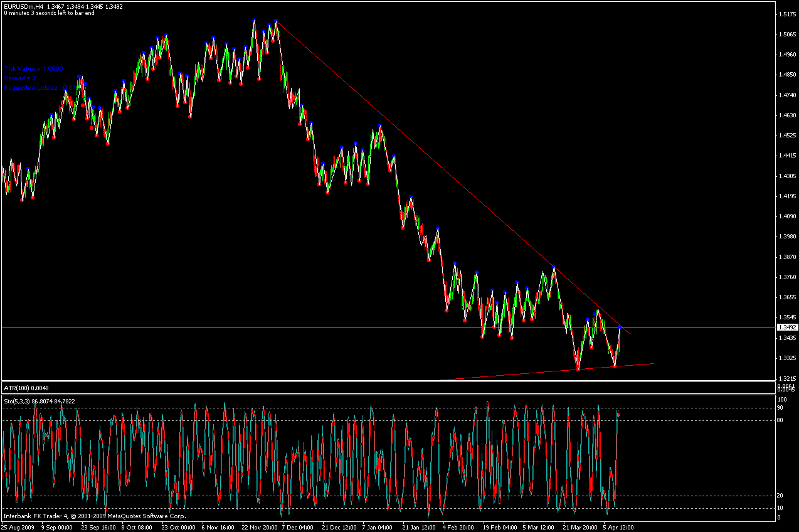Click the 21 Jan 12:00 time label
The height and width of the screenshot is (532, 799).
tap(418, 528)
